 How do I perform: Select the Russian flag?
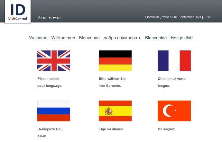(54, 111)
